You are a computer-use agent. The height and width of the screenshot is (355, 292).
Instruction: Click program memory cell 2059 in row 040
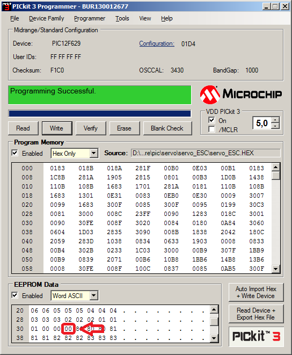[57, 241]
